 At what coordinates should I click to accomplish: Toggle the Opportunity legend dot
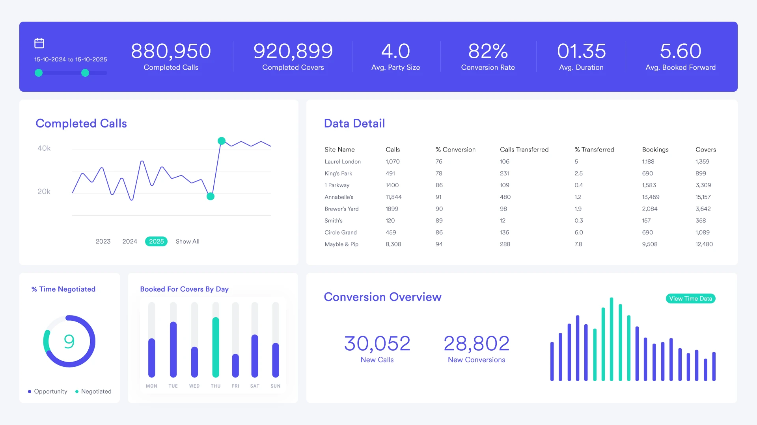(x=30, y=392)
